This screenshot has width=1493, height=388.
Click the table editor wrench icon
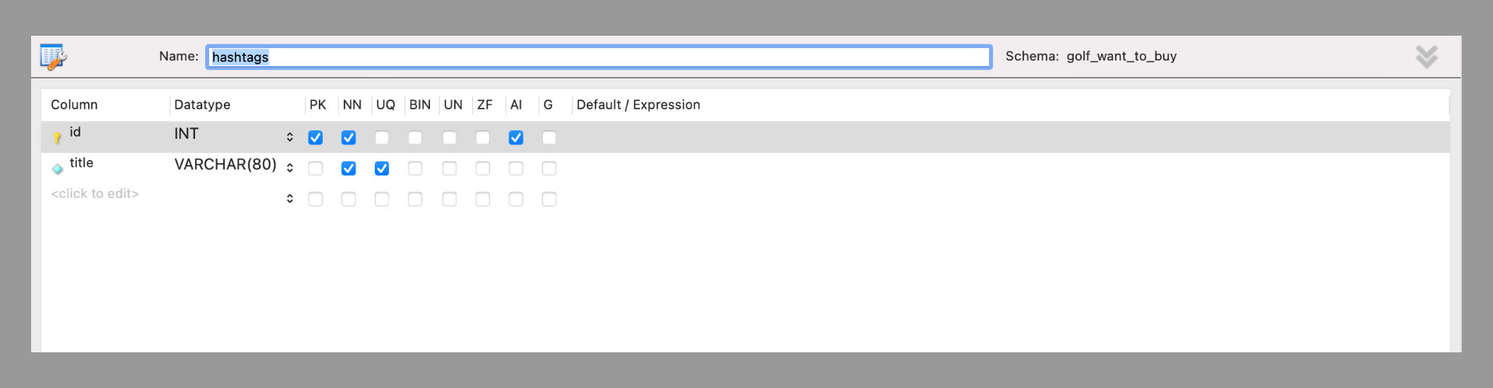(54, 57)
